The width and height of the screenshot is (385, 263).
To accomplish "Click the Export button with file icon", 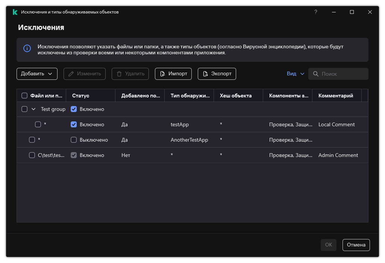I will tap(217, 74).
